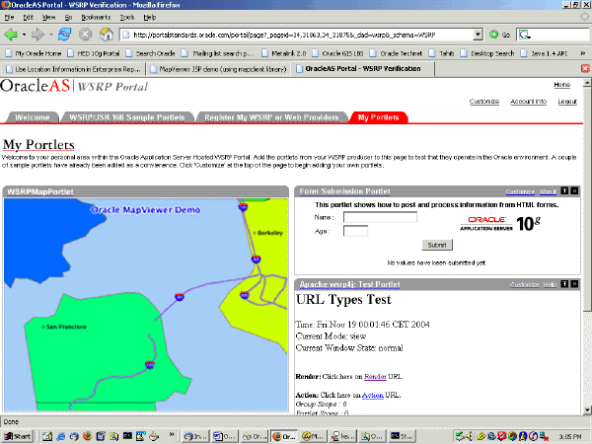Open Account Info link

(x=528, y=102)
